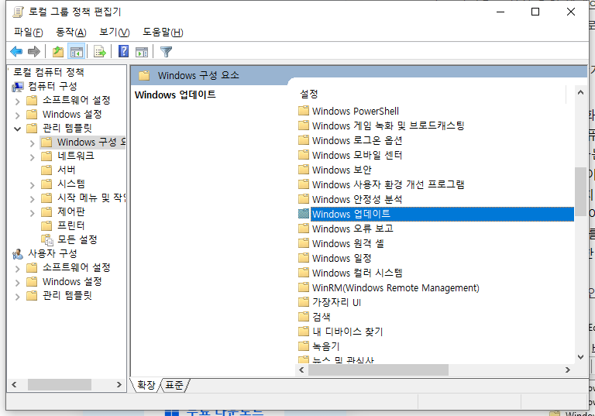Select Windows PowerShell folder in list

click(x=355, y=112)
